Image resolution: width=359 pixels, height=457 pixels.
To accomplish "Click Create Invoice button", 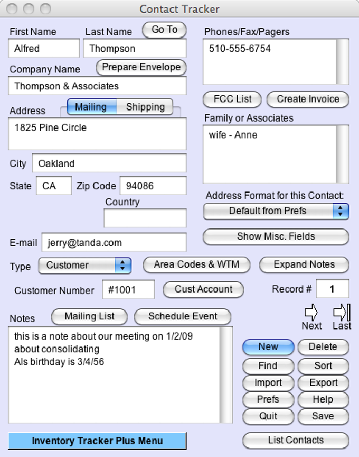I will [308, 99].
